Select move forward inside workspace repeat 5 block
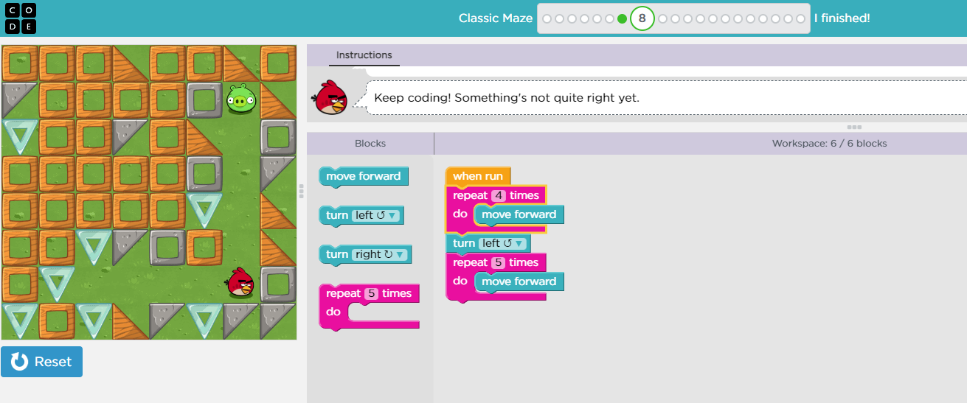 519,282
